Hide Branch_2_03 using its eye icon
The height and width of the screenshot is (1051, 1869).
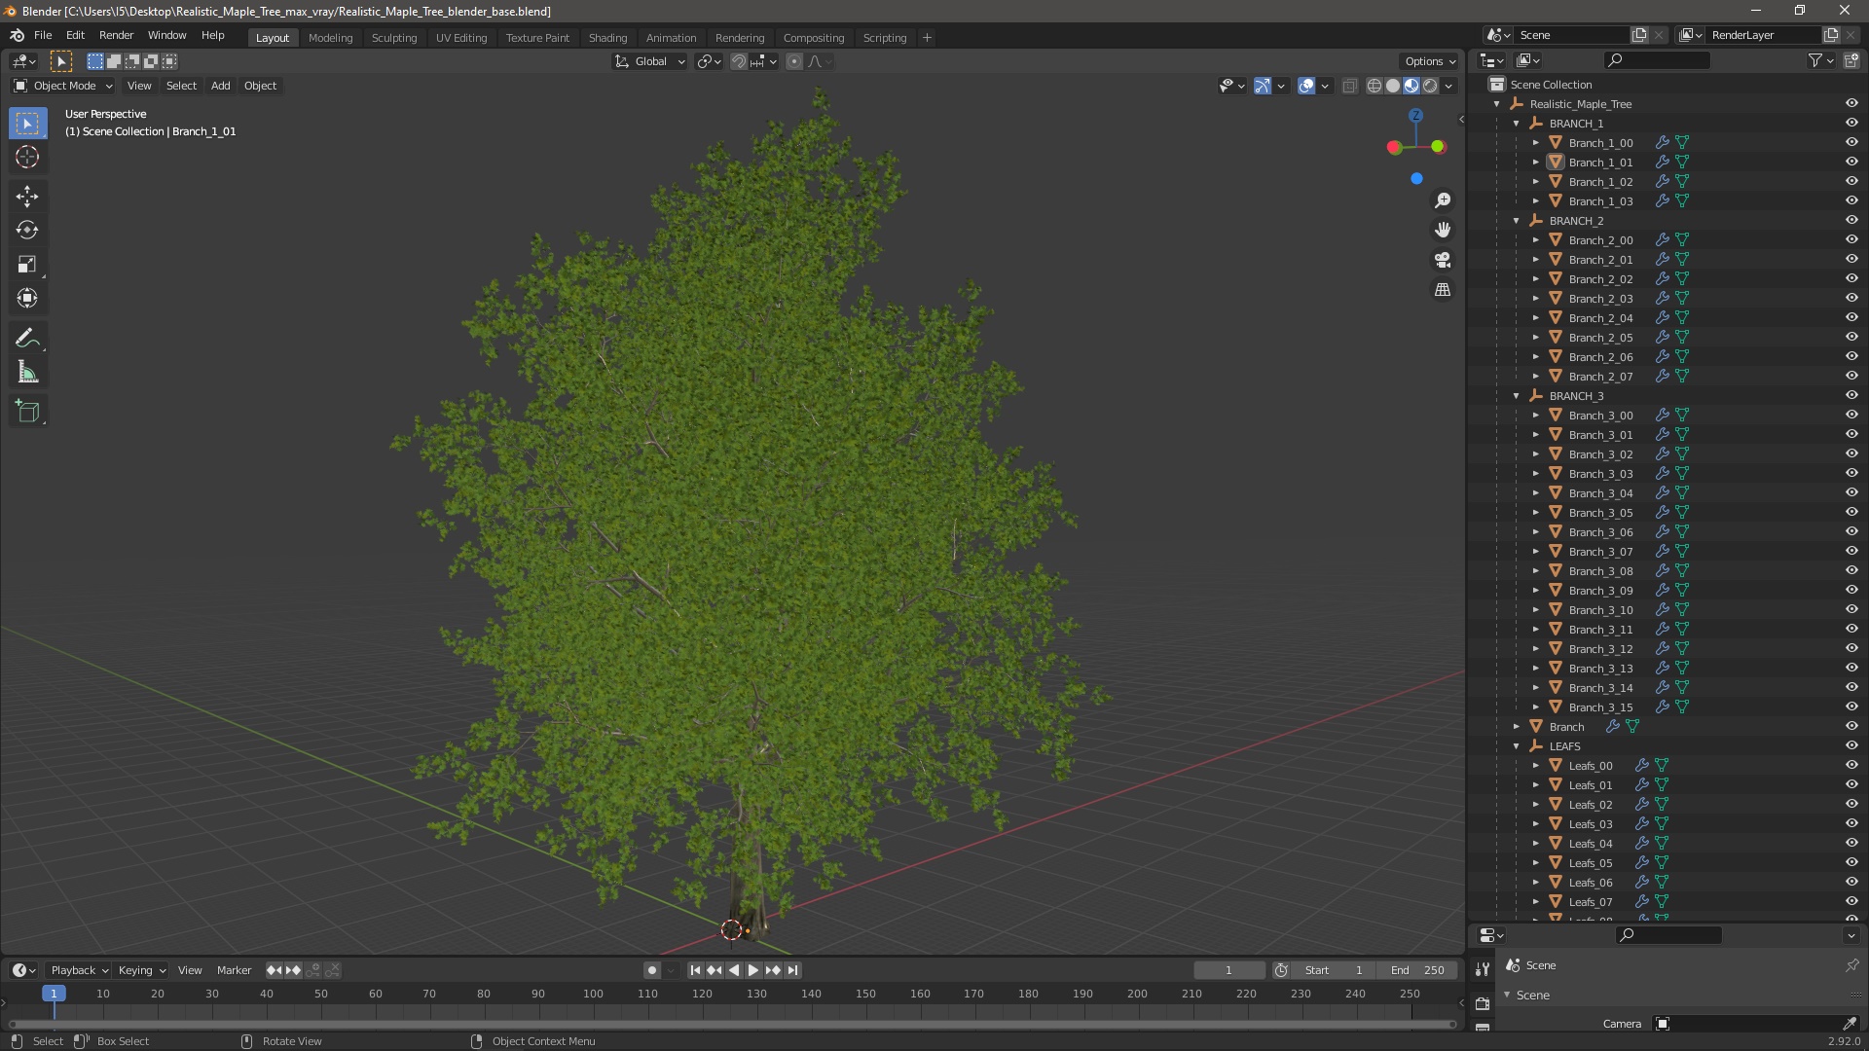click(1851, 298)
